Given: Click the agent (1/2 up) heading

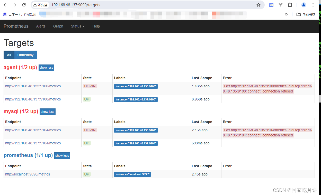Looking at the screenshot, I should tap(20, 67).
